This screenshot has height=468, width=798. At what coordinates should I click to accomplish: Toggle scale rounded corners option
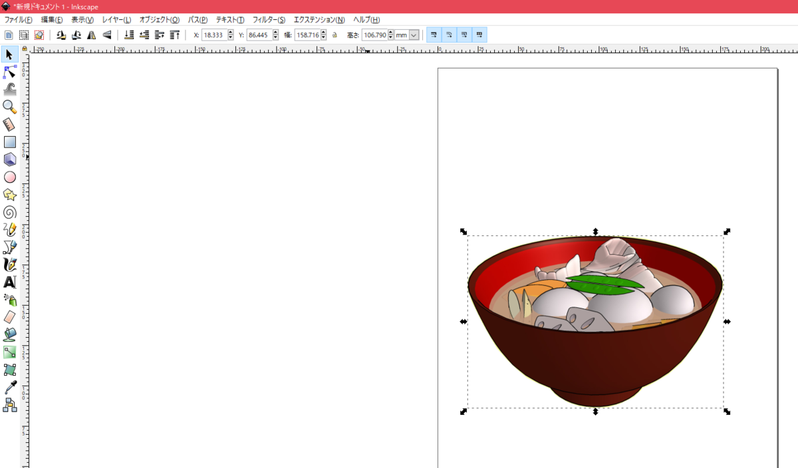(x=449, y=35)
